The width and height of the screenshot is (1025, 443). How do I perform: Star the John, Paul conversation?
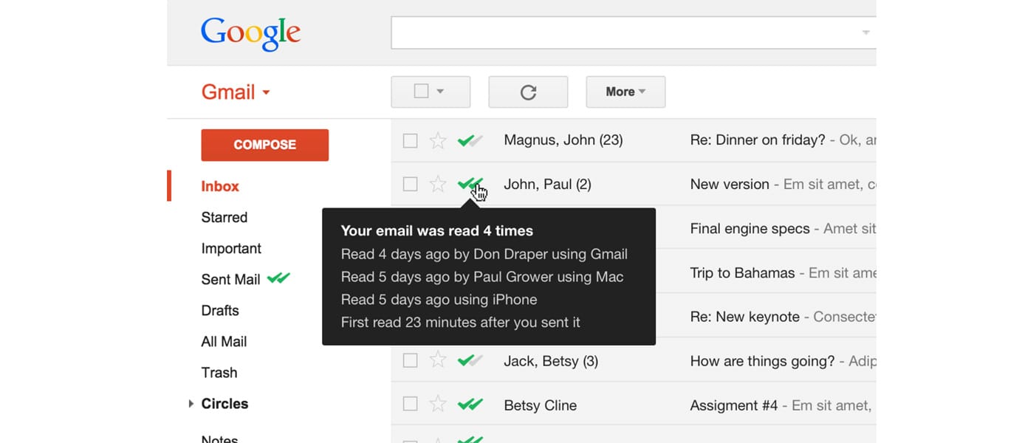click(438, 184)
